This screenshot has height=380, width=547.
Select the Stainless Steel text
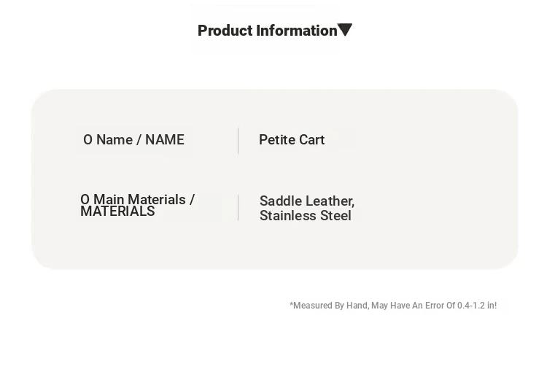(306, 216)
